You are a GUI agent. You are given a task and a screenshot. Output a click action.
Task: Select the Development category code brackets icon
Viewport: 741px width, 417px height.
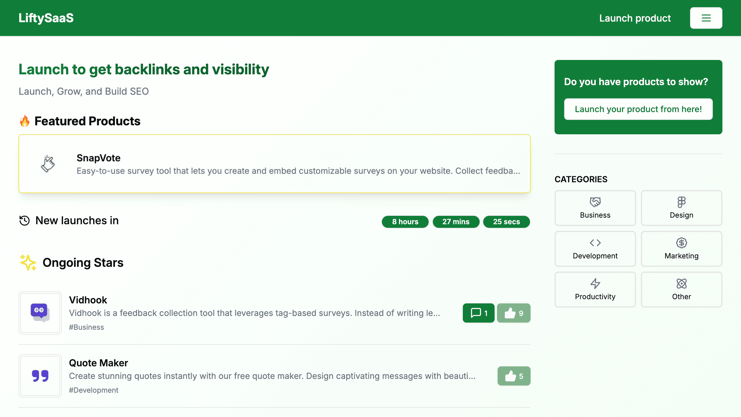point(595,243)
